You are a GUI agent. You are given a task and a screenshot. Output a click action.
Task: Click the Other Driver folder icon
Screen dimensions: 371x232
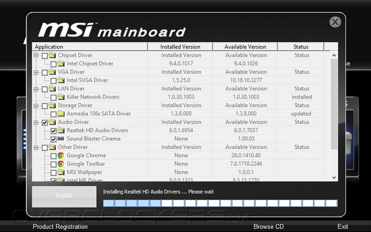52,147
